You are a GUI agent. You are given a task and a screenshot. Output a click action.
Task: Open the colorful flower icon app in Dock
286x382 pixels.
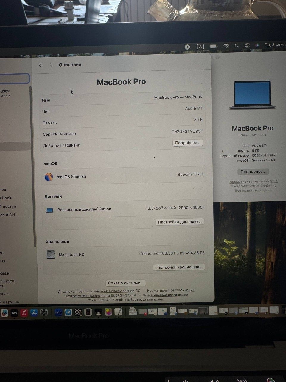pyautogui.click(x=108, y=312)
